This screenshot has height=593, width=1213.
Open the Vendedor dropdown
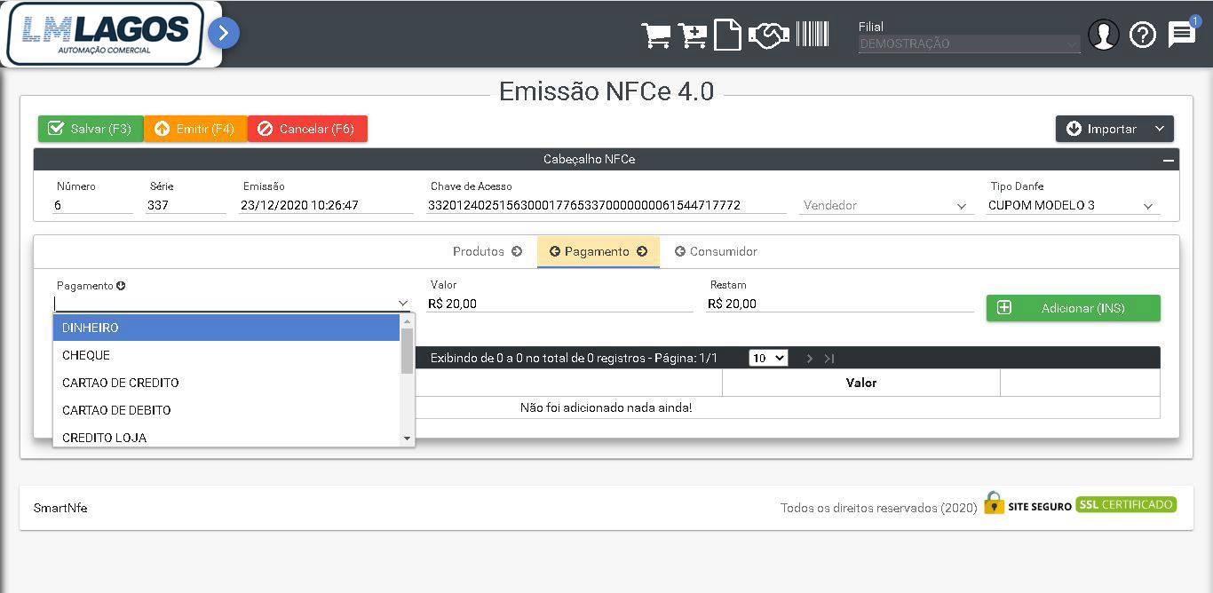point(885,206)
